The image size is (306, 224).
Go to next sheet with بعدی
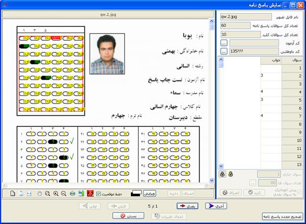[x=187, y=206]
